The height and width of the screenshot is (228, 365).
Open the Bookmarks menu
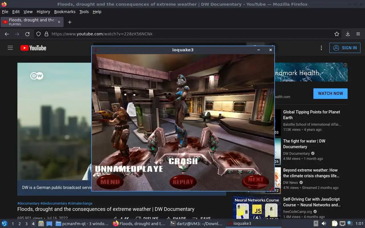click(65, 12)
